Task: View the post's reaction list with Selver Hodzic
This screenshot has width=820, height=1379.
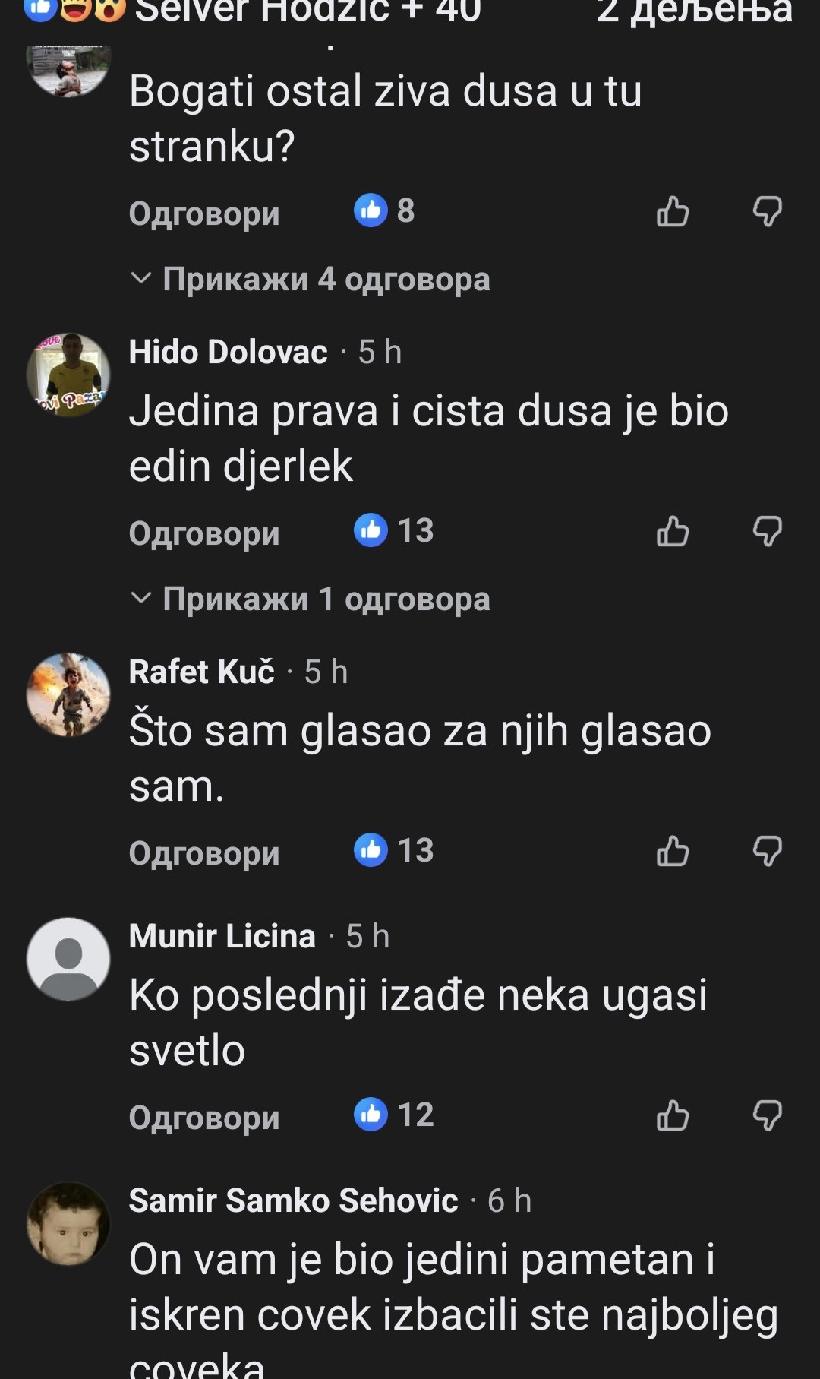Action: pyautogui.click(x=251, y=11)
